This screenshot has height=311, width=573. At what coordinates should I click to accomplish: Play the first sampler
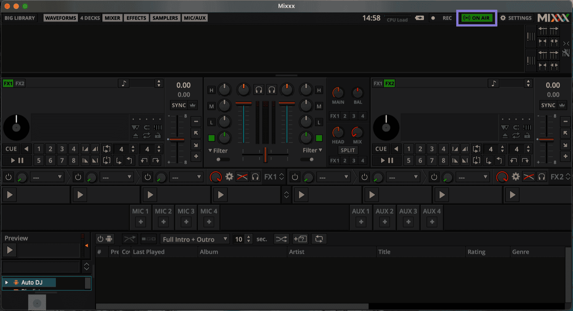click(10, 195)
